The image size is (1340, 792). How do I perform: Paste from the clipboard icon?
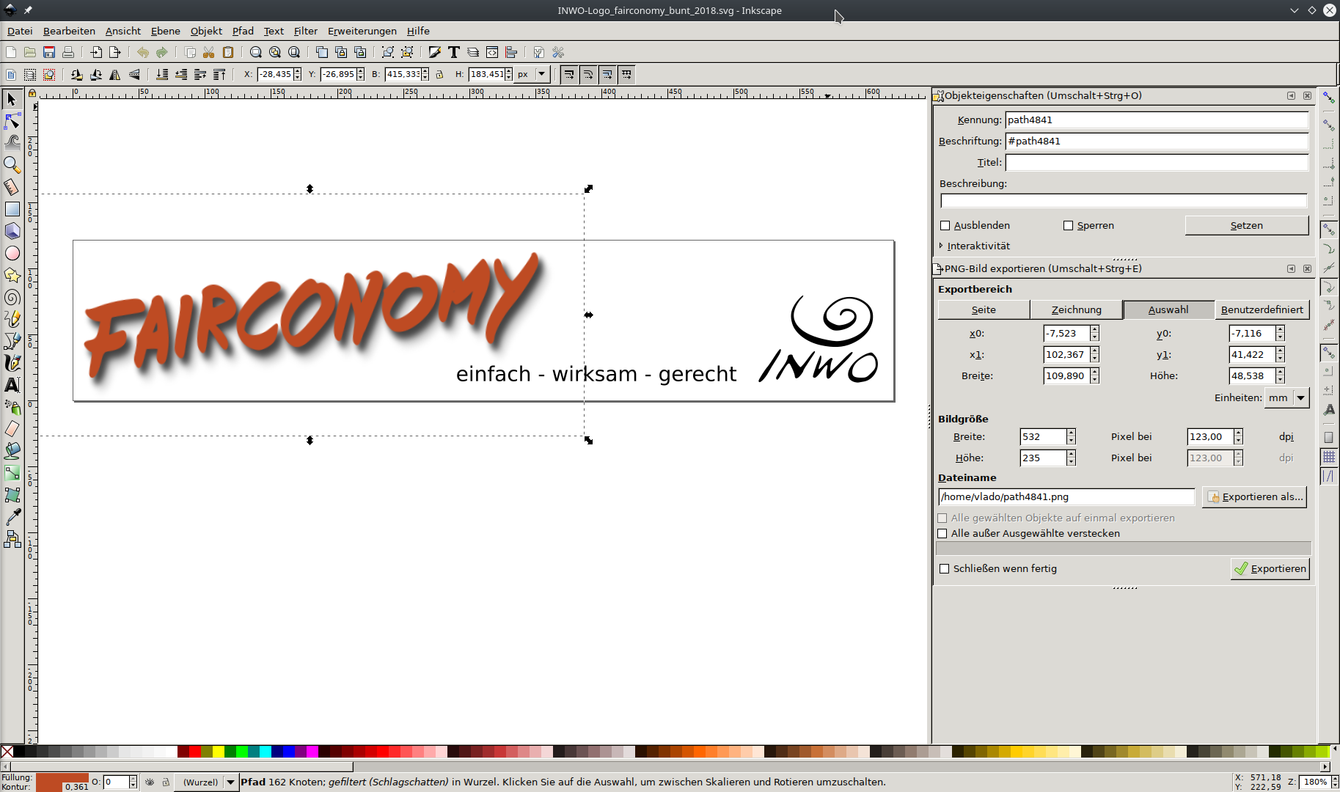[228, 52]
